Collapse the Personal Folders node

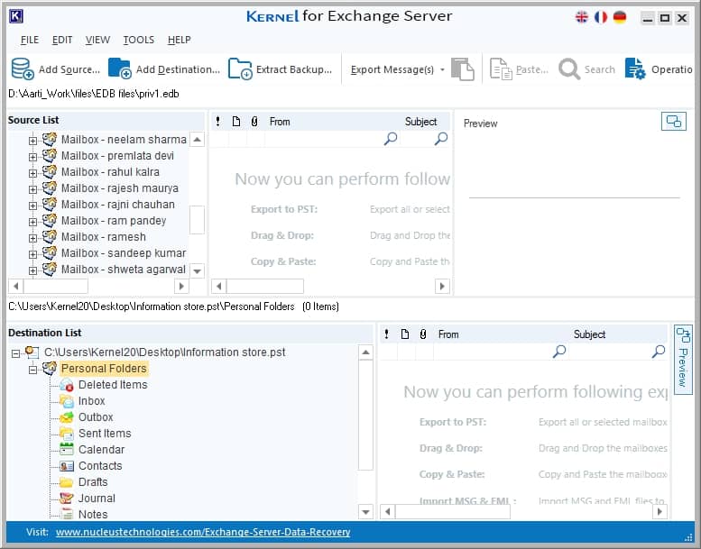tap(32, 370)
